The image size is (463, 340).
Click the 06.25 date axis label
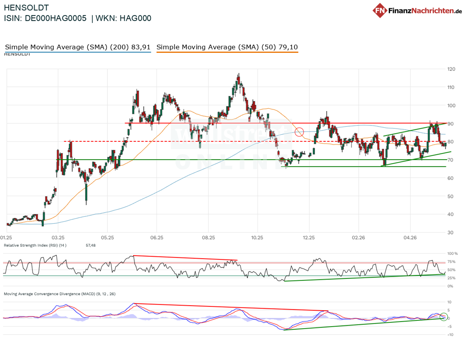pos(156,238)
